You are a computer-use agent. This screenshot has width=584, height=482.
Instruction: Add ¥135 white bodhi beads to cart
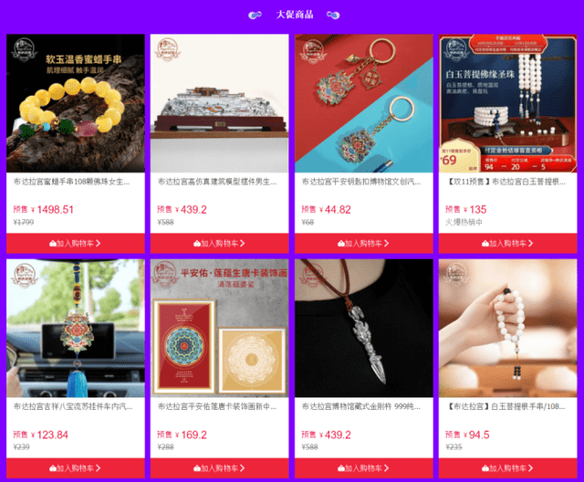pyautogui.click(x=507, y=243)
